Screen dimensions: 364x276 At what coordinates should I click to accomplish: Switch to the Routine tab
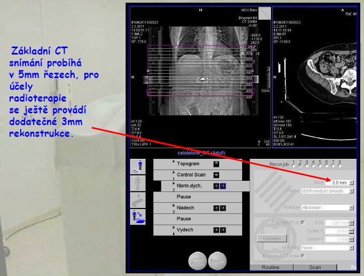point(270,266)
